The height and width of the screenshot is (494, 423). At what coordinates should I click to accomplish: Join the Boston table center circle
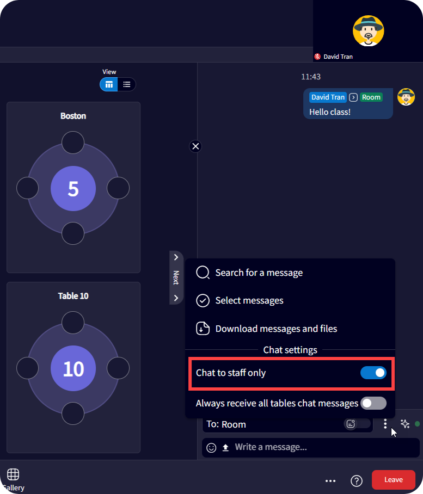(x=73, y=188)
